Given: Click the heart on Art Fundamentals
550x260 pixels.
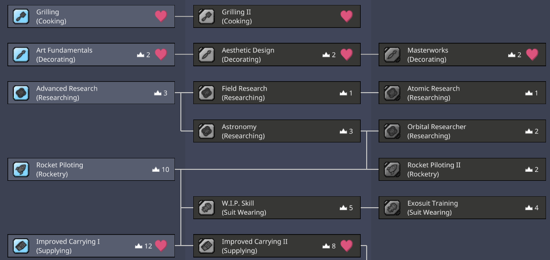Looking at the screenshot, I should click(x=161, y=55).
